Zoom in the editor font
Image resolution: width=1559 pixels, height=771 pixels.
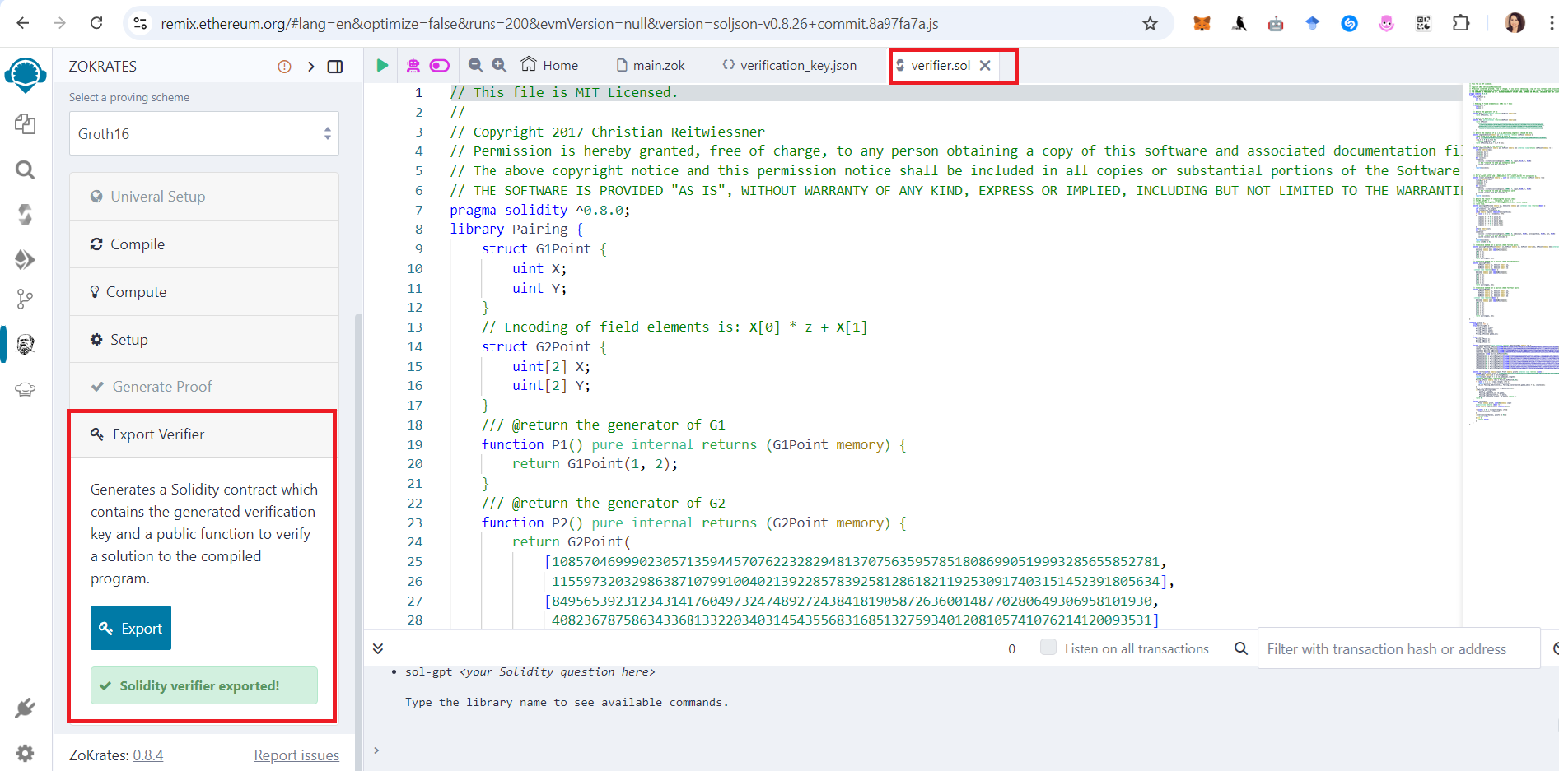[500, 65]
